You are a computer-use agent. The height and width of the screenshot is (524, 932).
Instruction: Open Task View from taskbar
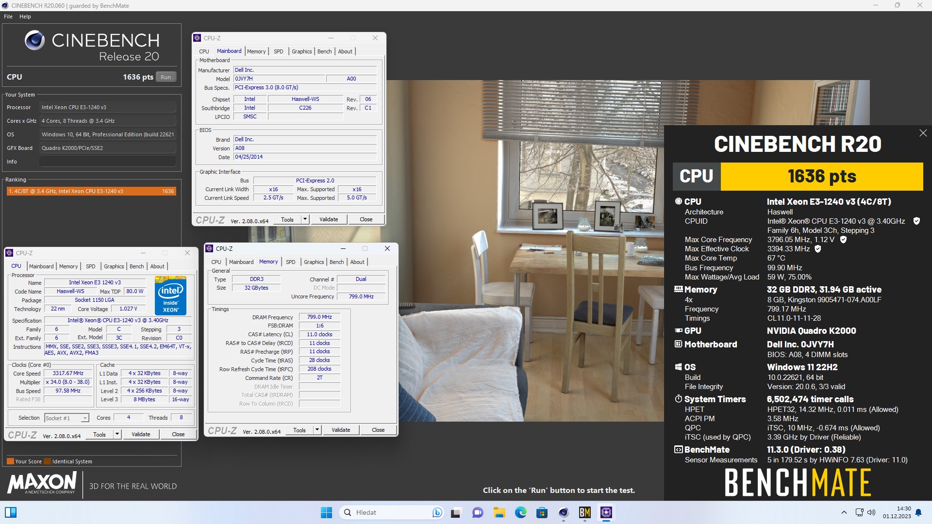click(x=456, y=512)
